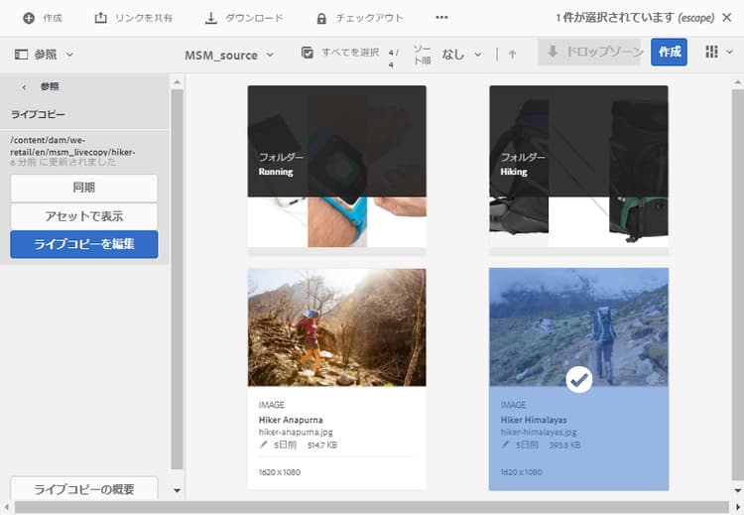The height and width of the screenshot is (515, 744).
Task: Click the 作成 plus icon in top toolbar
Action: [x=29, y=18]
